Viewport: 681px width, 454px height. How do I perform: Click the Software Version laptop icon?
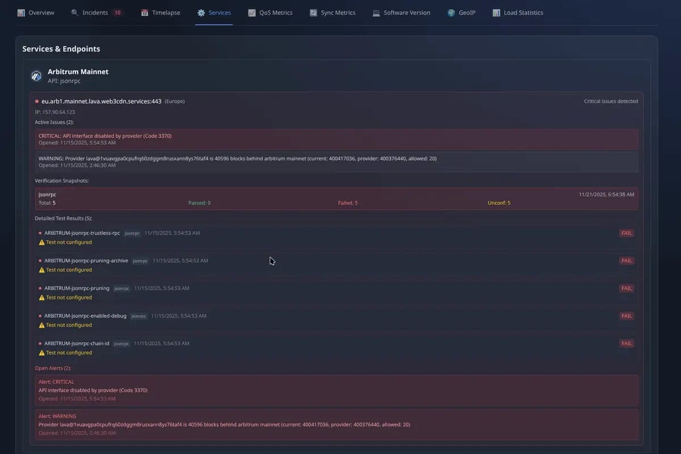(376, 12)
